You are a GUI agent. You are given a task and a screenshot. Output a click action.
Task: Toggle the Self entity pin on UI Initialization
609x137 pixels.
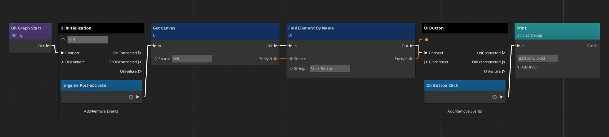pos(63,40)
